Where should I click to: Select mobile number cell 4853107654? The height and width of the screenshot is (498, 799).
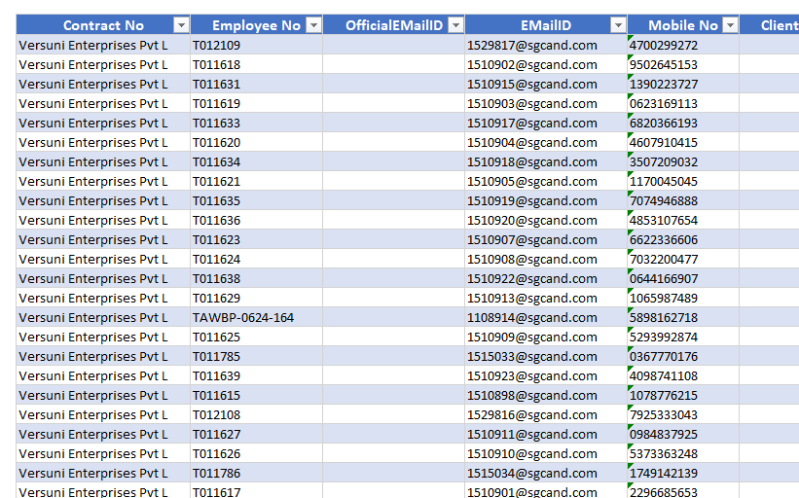[683, 220]
